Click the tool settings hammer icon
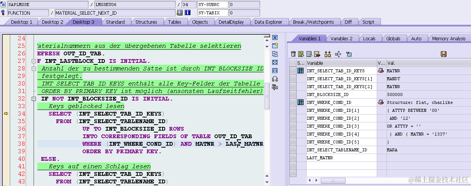Screen dimensions: 471x186 [275, 87]
